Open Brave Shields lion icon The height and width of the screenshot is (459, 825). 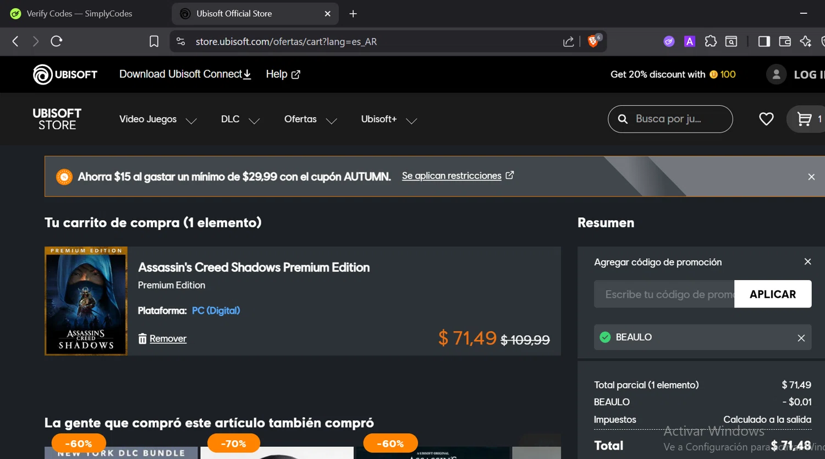(x=593, y=41)
